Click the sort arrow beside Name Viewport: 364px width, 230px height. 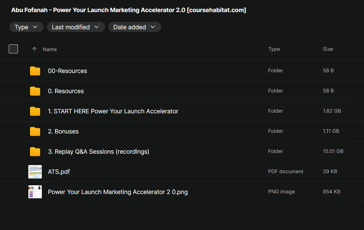pos(34,49)
